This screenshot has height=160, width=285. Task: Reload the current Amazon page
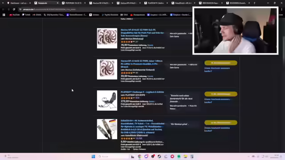14,9
